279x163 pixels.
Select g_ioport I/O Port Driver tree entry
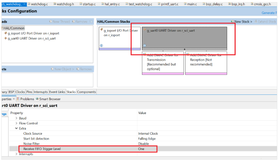pyautogui.click(x=33, y=33)
